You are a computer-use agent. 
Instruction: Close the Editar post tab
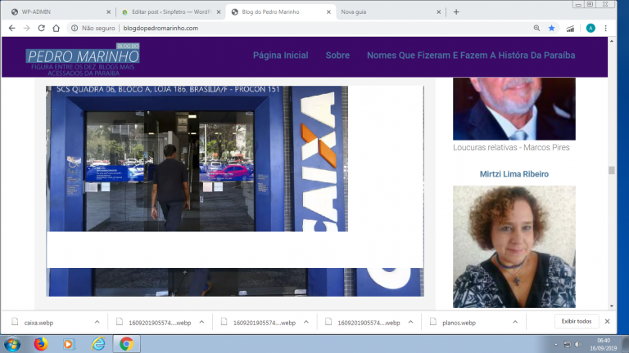click(x=219, y=12)
